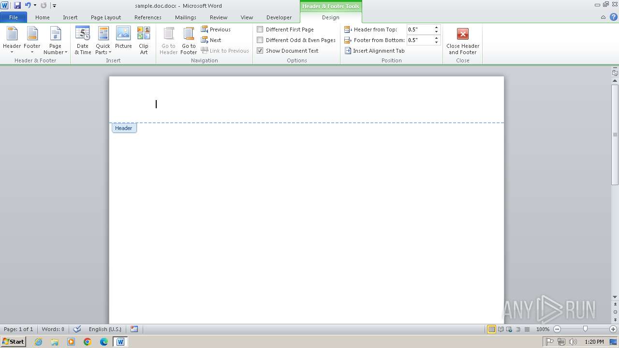
Task: Click the zoom slider handle
Action: click(x=585, y=329)
